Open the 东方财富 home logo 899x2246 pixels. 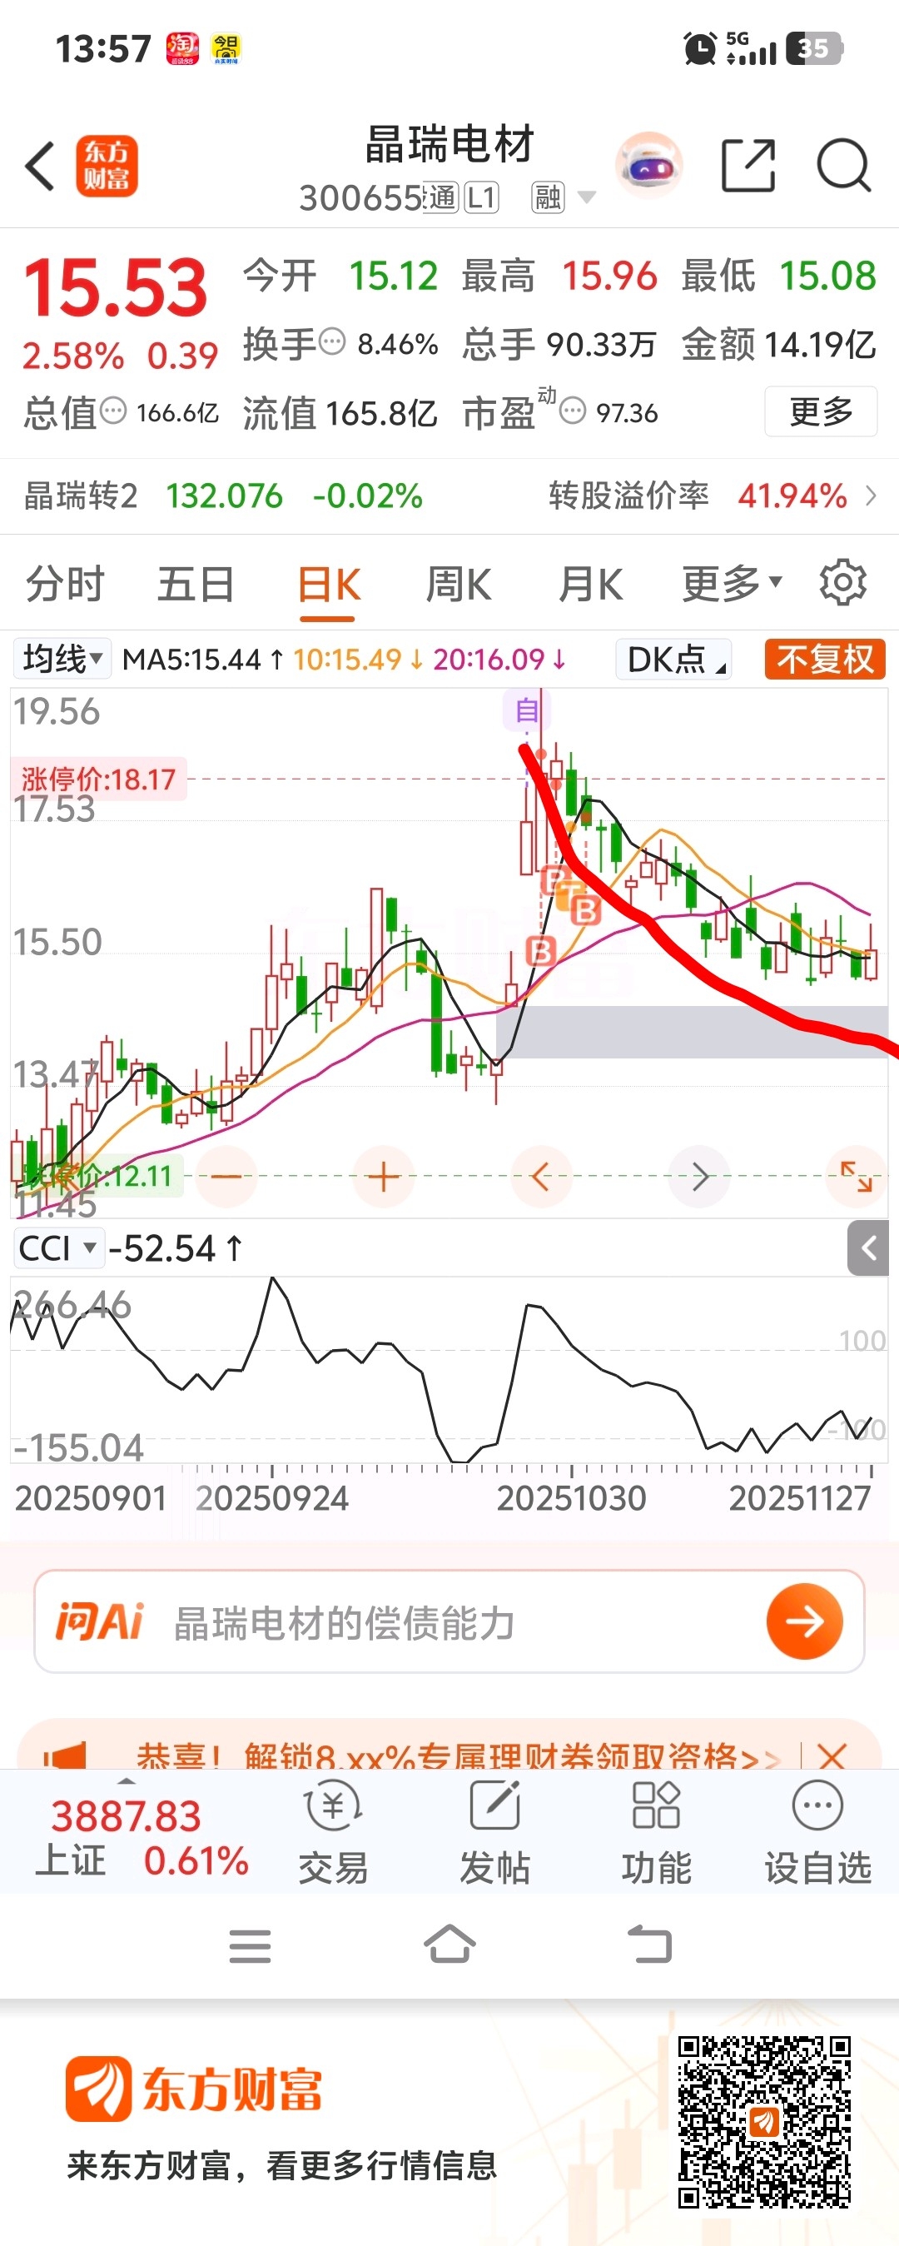pyautogui.click(x=107, y=166)
